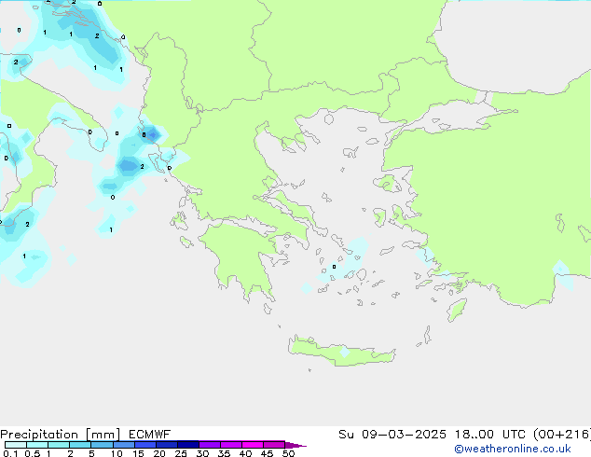The image size is (591, 457).
Task: Click the "Precipitation [mm]" title text
Action: [61, 435]
